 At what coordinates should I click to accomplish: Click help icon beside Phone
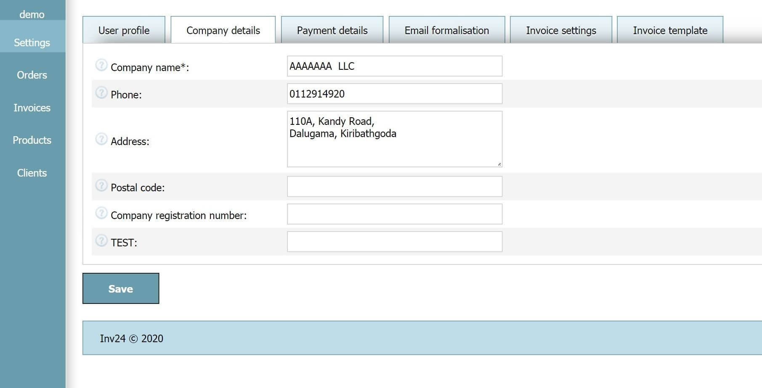coord(101,92)
